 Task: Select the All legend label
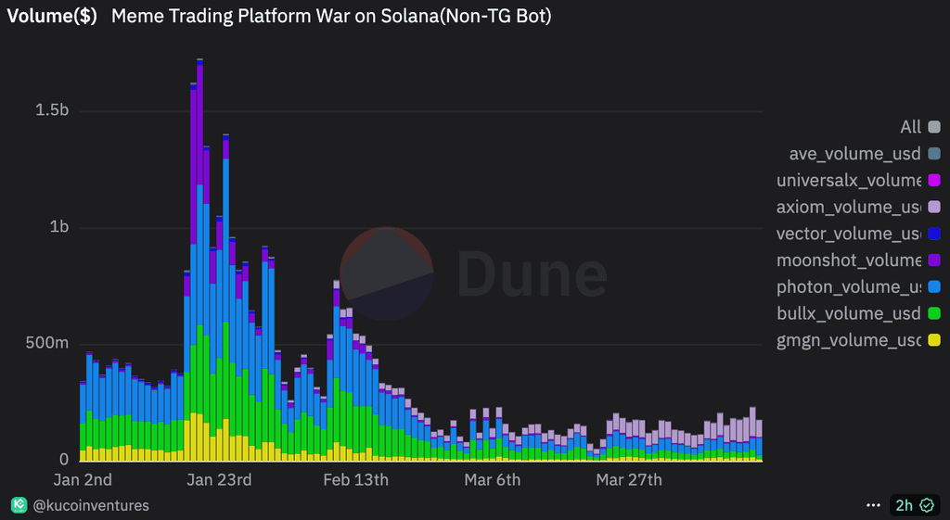[x=910, y=127]
